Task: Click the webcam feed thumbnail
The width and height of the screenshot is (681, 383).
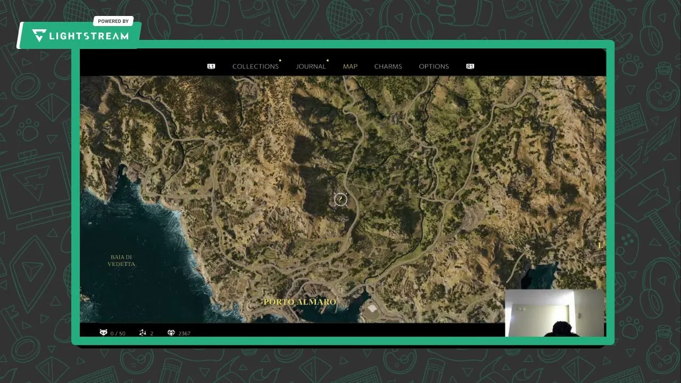Action: pos(554,313)
